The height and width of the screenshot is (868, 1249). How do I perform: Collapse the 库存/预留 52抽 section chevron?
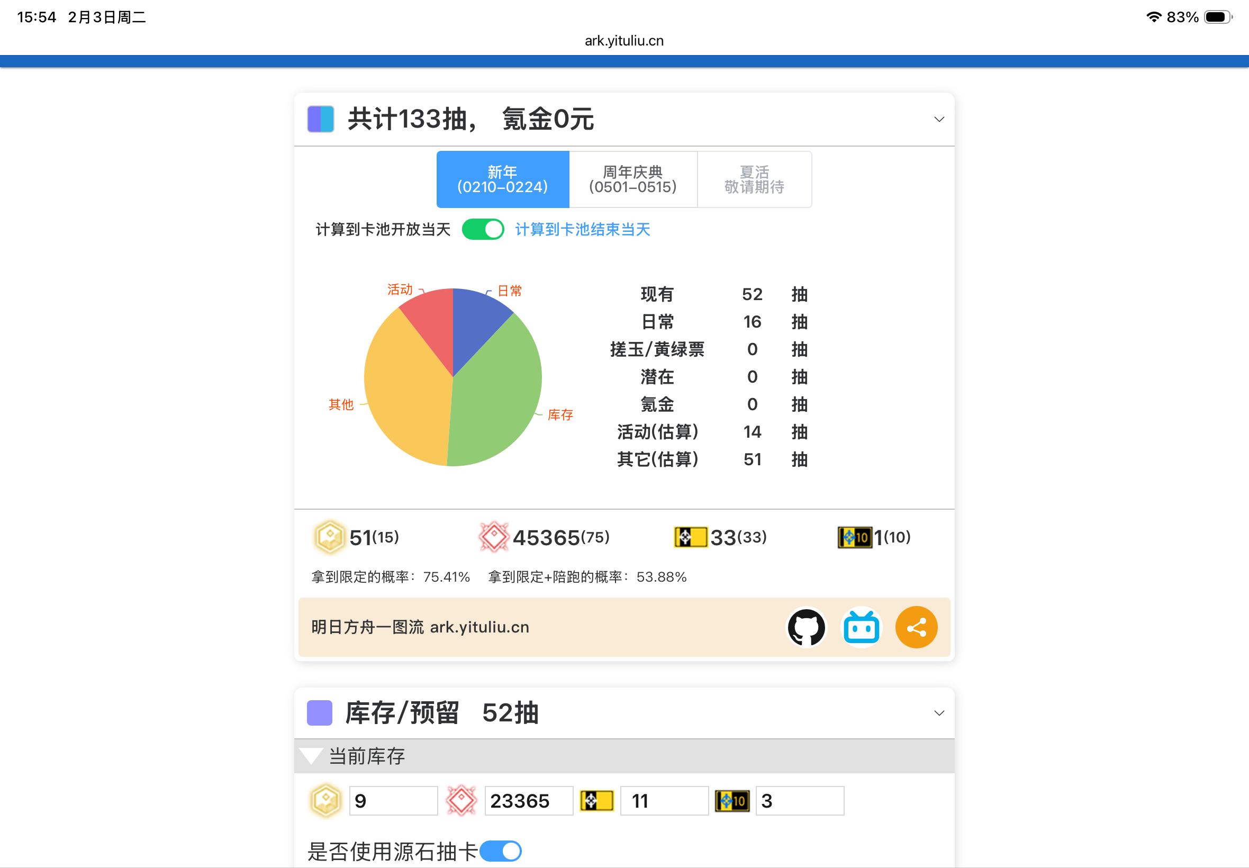pos(938,713)
